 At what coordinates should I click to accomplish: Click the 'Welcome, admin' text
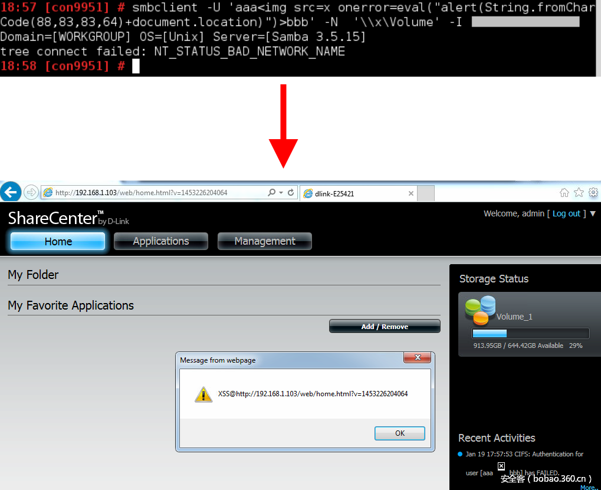click(x=514, y=214)
